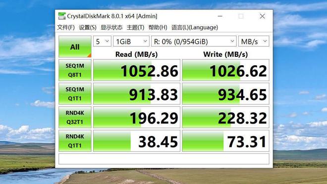Open the R: drive selection dropdown
327x184 pixels.
pos(194,41)
